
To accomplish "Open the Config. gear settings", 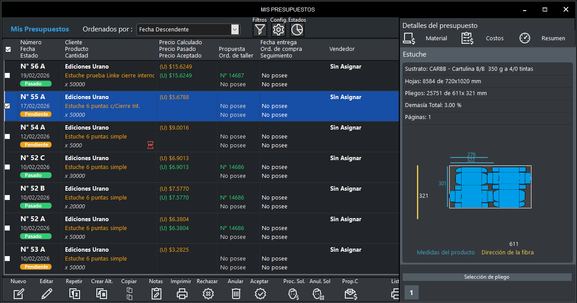I will pyautogui.click(x=279, y=30).
